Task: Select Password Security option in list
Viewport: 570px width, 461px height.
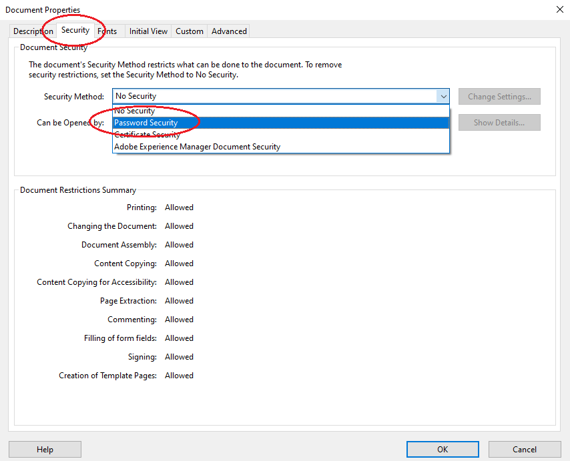Action: click(146, 123)
